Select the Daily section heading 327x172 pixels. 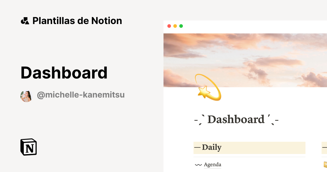point(212,147)
